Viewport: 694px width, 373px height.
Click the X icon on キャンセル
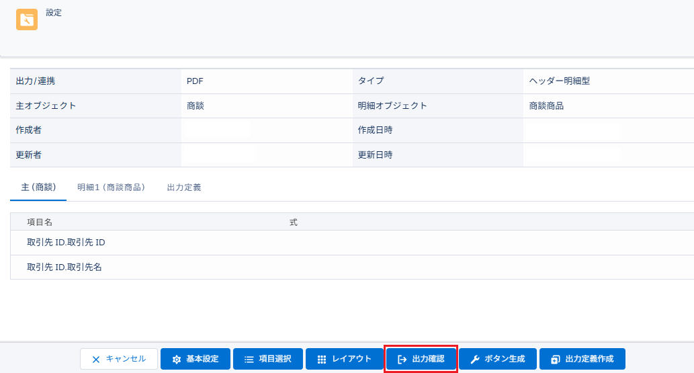(x=96, y=359)
